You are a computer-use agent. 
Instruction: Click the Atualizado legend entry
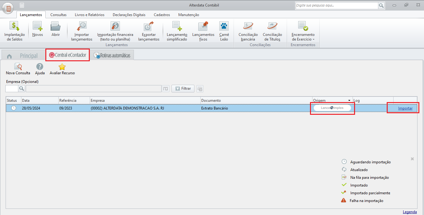pos(355,170)
